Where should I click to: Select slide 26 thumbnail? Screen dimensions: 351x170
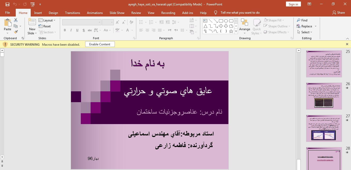click(324, 96)
